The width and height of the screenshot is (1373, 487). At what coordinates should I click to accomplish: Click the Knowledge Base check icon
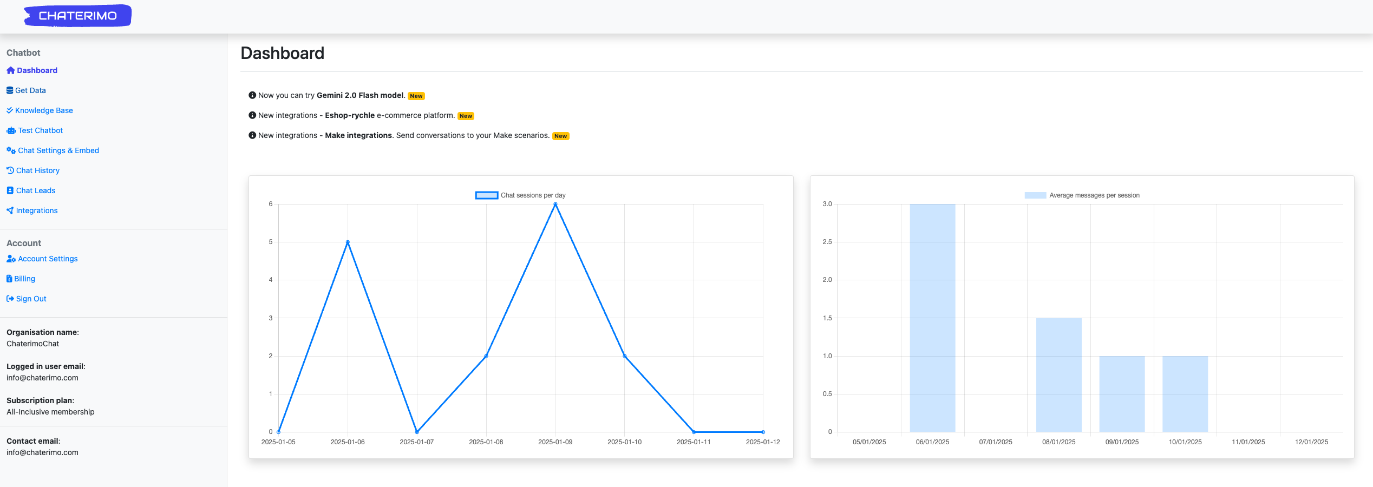click(10, 110)
